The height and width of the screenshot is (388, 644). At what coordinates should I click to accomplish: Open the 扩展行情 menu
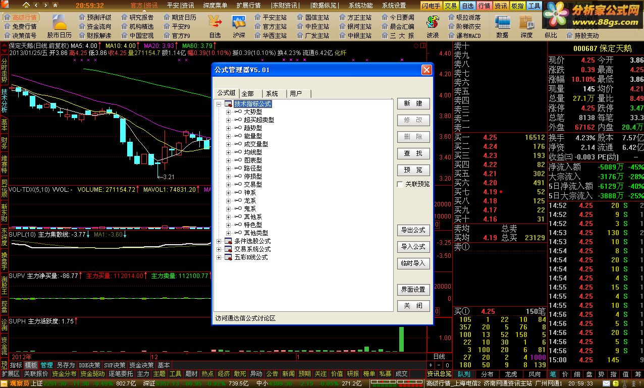tap(248, 6)
